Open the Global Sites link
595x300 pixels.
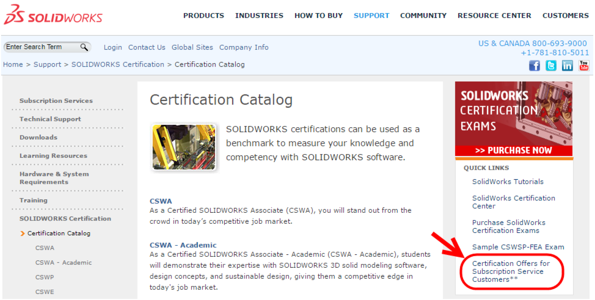[x=192, y=48]
